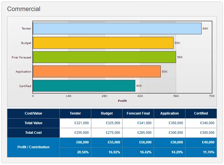Screen dimensions: 224x165
Task: Click the Commercial panel title
Action: 24,9
